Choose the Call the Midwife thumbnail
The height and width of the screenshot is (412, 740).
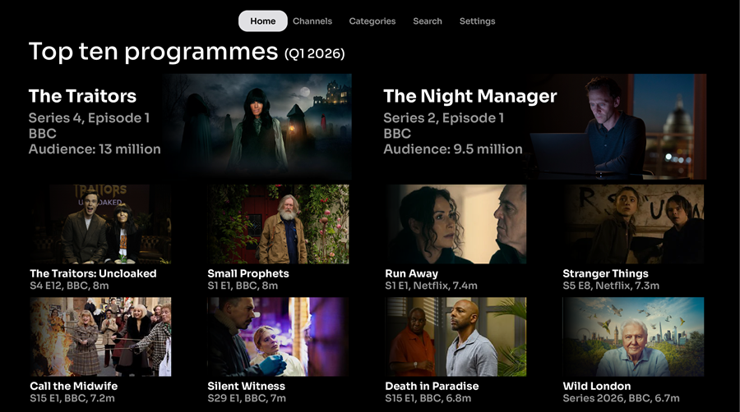[100, 336]
